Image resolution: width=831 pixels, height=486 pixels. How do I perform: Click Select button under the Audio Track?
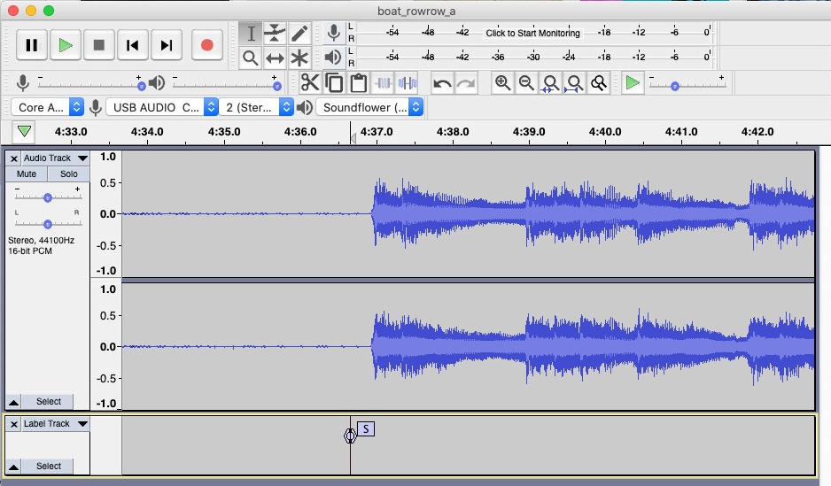pyautogui.click(x=48, y=402)
